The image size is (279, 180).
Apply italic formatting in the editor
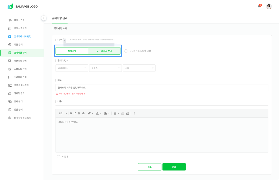pyautogui.click(x=75, y=113)
